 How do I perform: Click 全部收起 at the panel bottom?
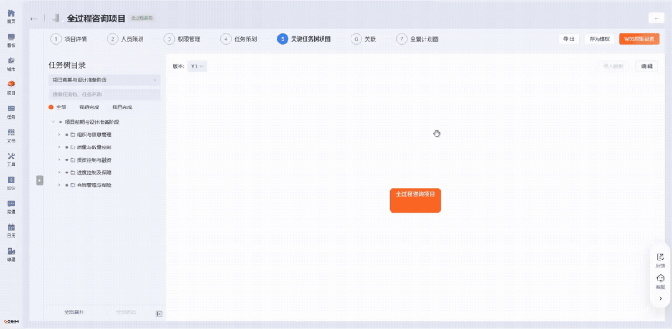[x=126, y=312]
